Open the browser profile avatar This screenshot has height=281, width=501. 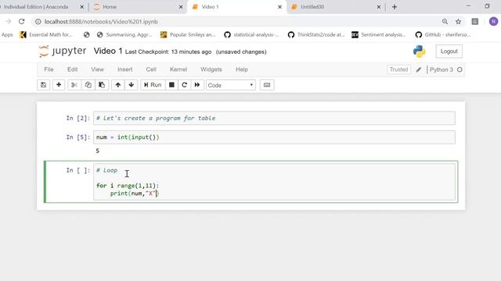click(x=493, y=22)
